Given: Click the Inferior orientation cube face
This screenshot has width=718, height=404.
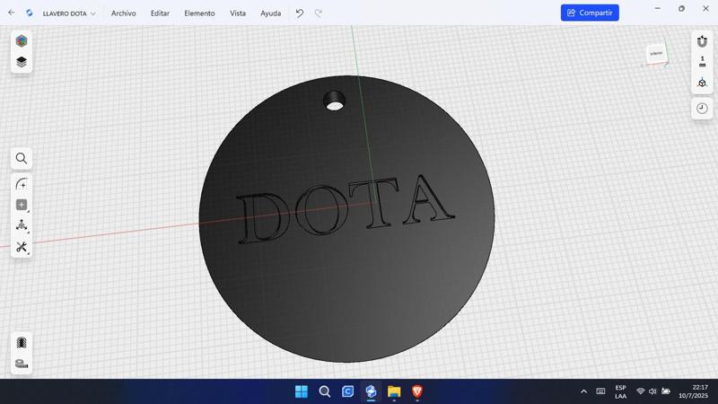Looking at the screenshot, I should pyautogui.click(x=656, y=54).
